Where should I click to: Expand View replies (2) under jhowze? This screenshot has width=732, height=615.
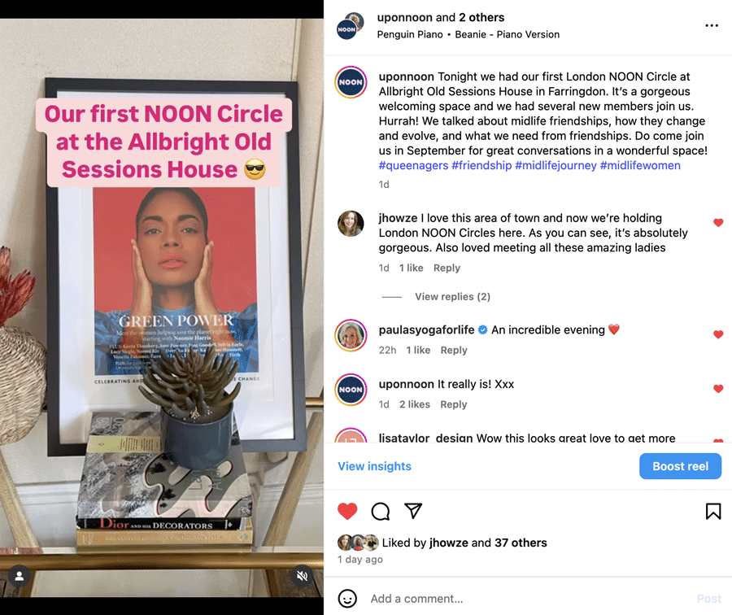tap(452, 297)
